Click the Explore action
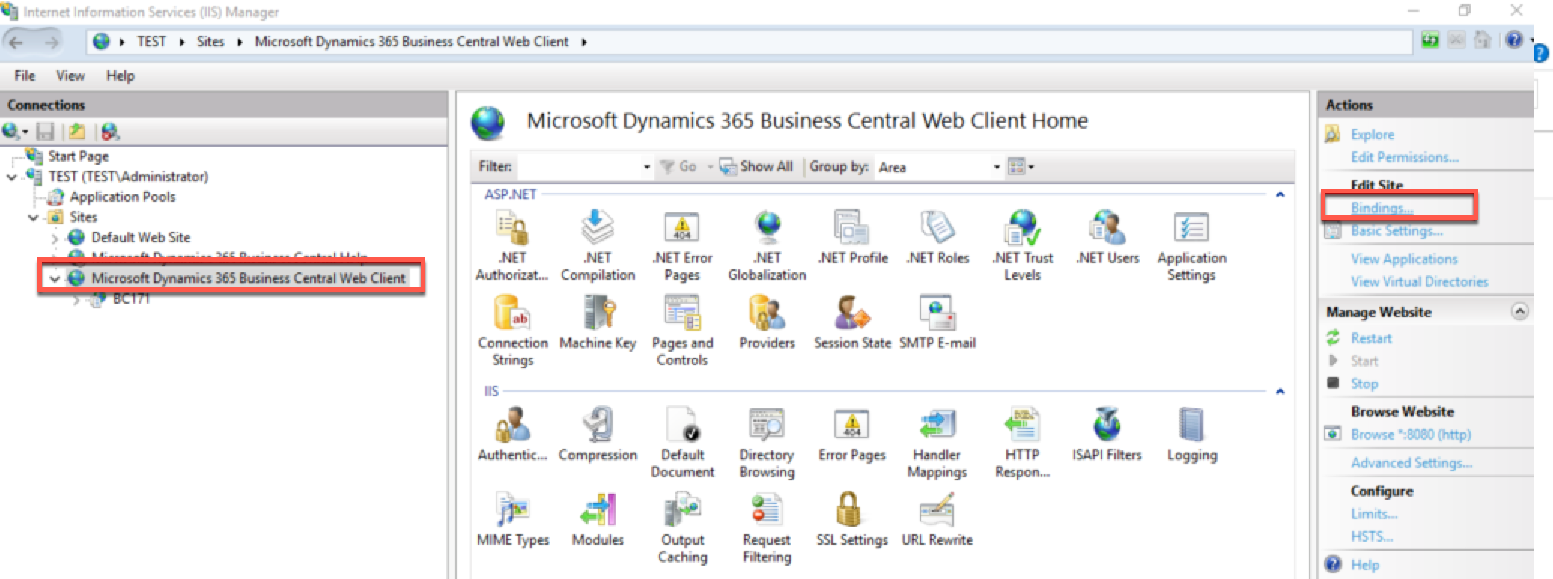 click(x=1372, y=135)
